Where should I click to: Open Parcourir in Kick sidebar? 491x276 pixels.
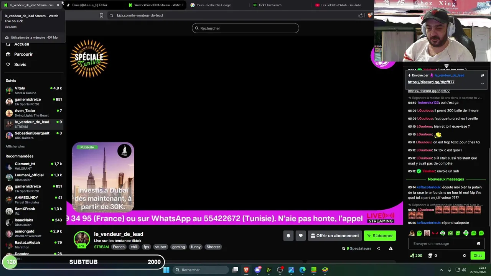[x=23, y=54]
